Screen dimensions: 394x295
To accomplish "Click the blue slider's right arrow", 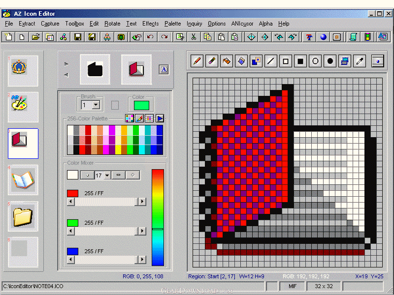I will pos(142,260).
